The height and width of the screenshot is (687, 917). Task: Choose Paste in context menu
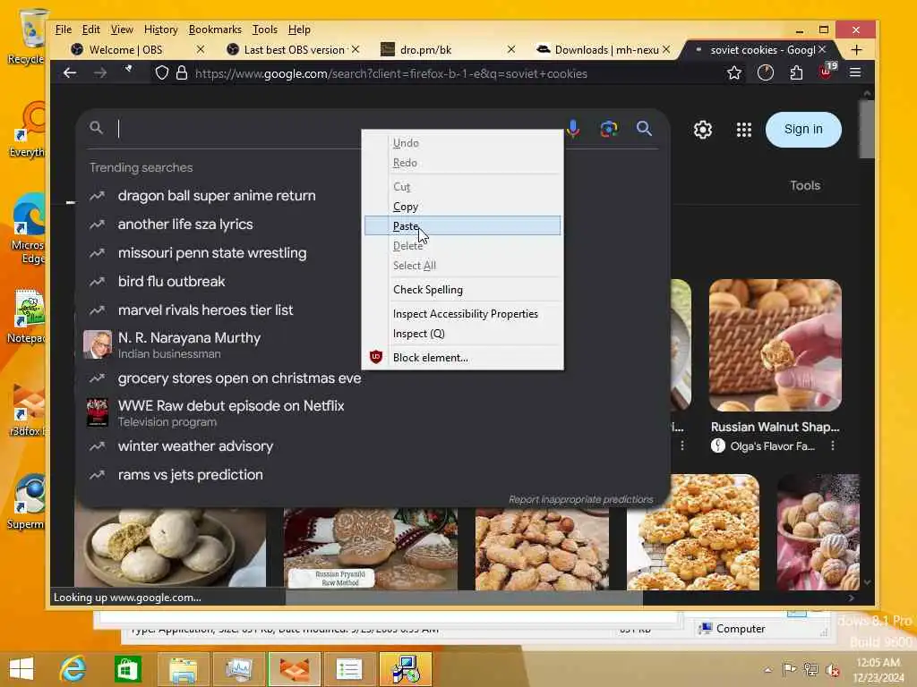click(x=462, y=225)
